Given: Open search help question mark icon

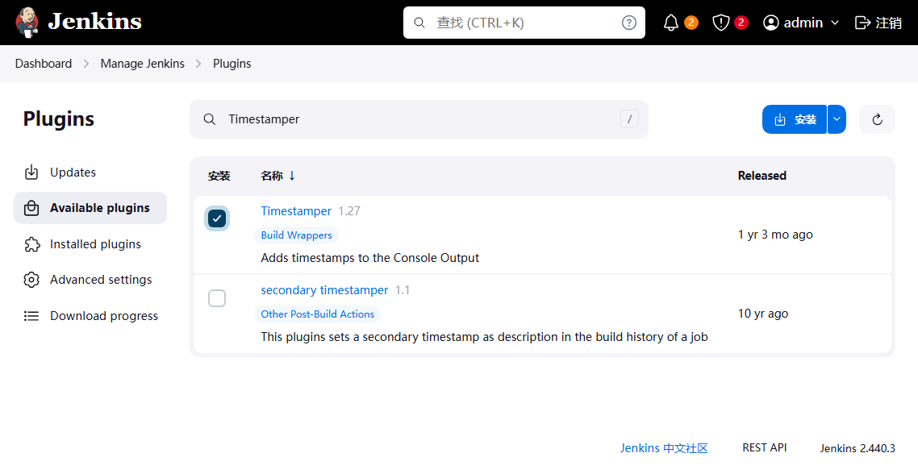Looking at the screenshot, I should click(x=628, y=23).
